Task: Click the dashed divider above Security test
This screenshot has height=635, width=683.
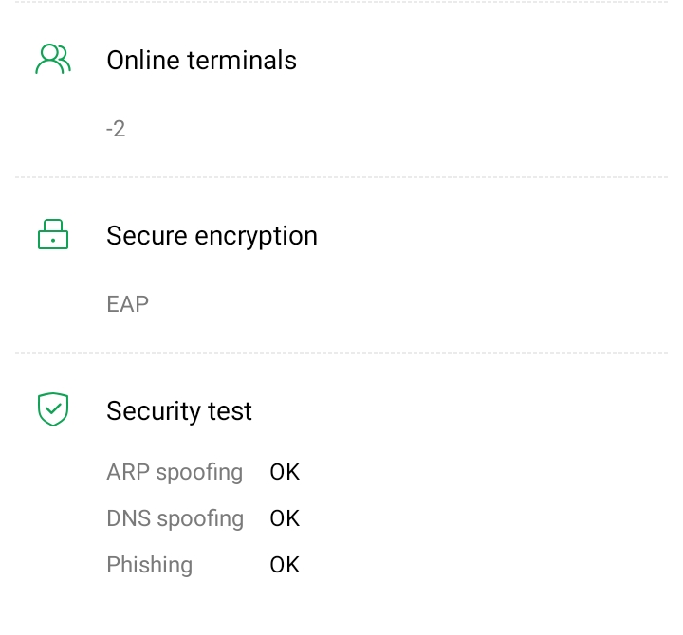Action: coord(341,353)
